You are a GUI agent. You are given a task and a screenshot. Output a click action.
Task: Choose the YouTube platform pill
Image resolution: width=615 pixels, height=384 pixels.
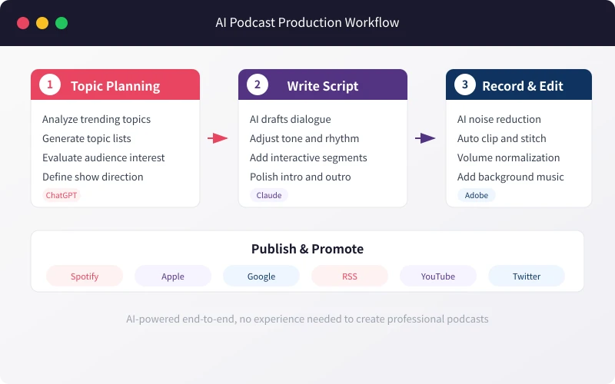pyautogui.click(x=438, y=276)
